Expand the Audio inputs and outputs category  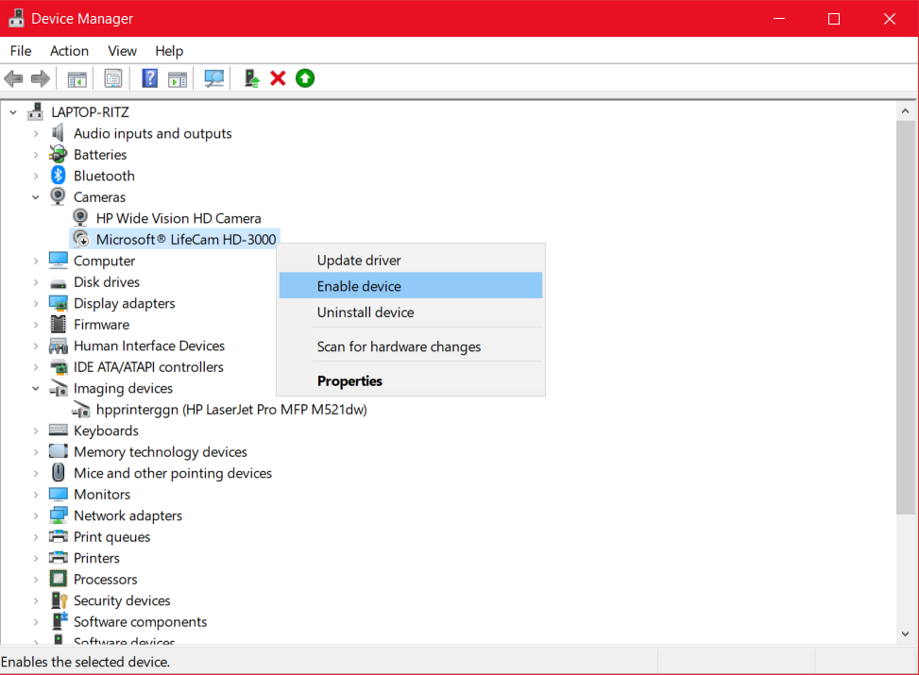tap(36, 134)
